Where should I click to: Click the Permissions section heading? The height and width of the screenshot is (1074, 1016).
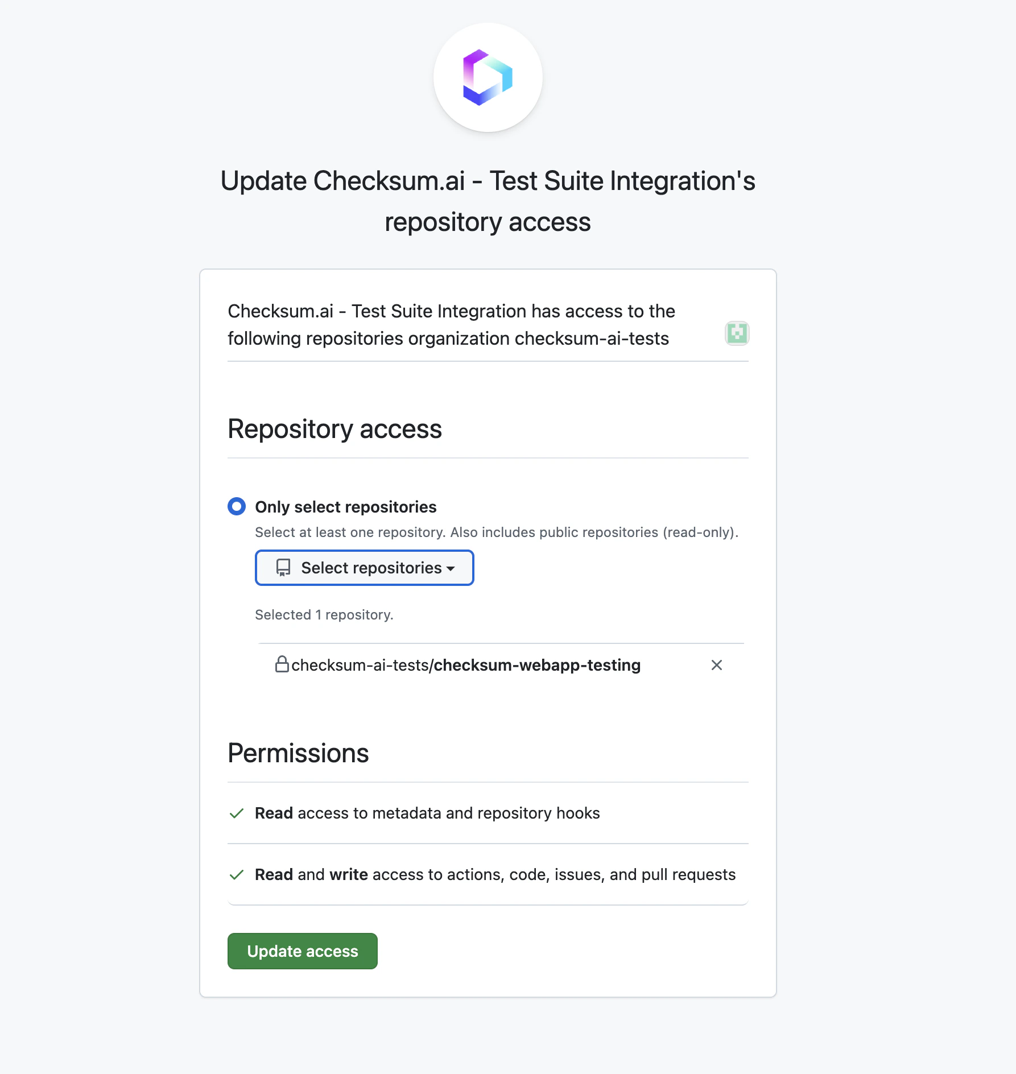[298, 752]
